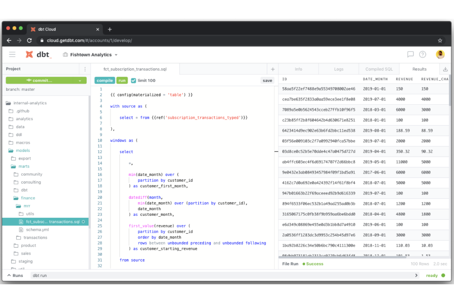Open the Fishtown Analytics account dropdown
454x303 pixels.
point(90,54)
